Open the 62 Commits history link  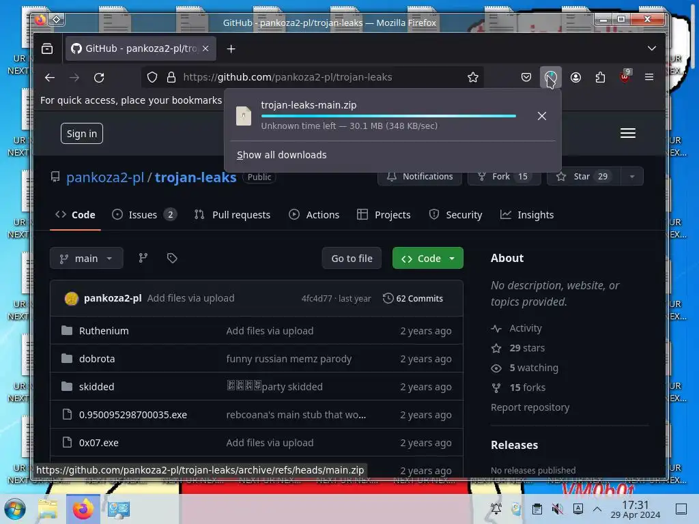(413, 299)
